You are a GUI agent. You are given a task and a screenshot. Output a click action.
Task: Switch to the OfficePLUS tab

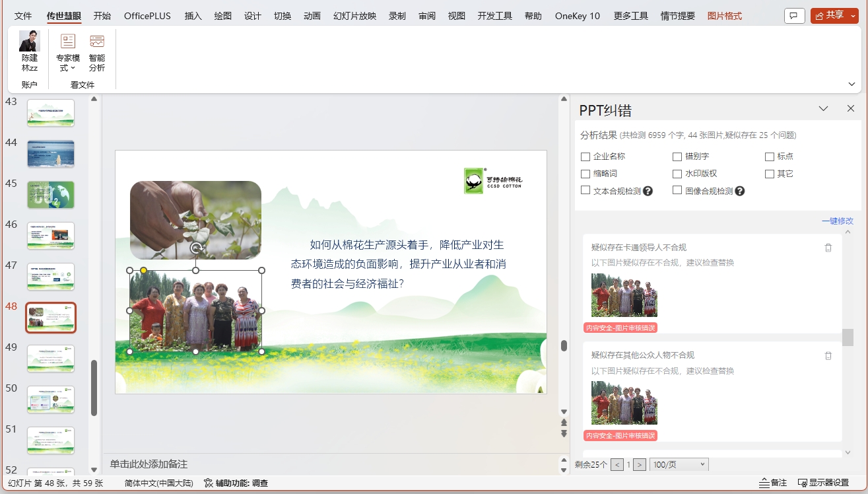147,16
